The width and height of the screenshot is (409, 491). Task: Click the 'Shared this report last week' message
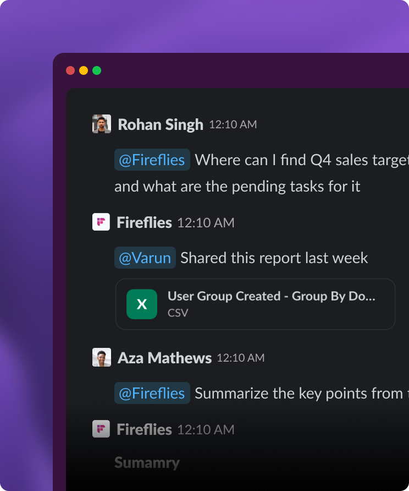click(274, 258)
